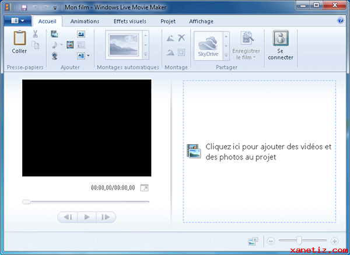The image size is (350, 255).
Task: Open the Movie Maker application menu button
Action: coord(17,21)
